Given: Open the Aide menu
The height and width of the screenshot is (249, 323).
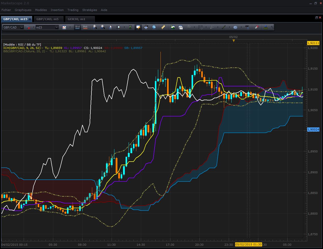Looking at the screenshot, I should point(104,10).
